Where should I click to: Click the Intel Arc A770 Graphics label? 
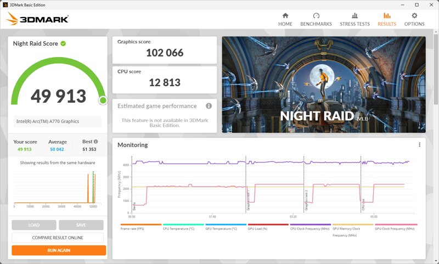click(48, 121)
